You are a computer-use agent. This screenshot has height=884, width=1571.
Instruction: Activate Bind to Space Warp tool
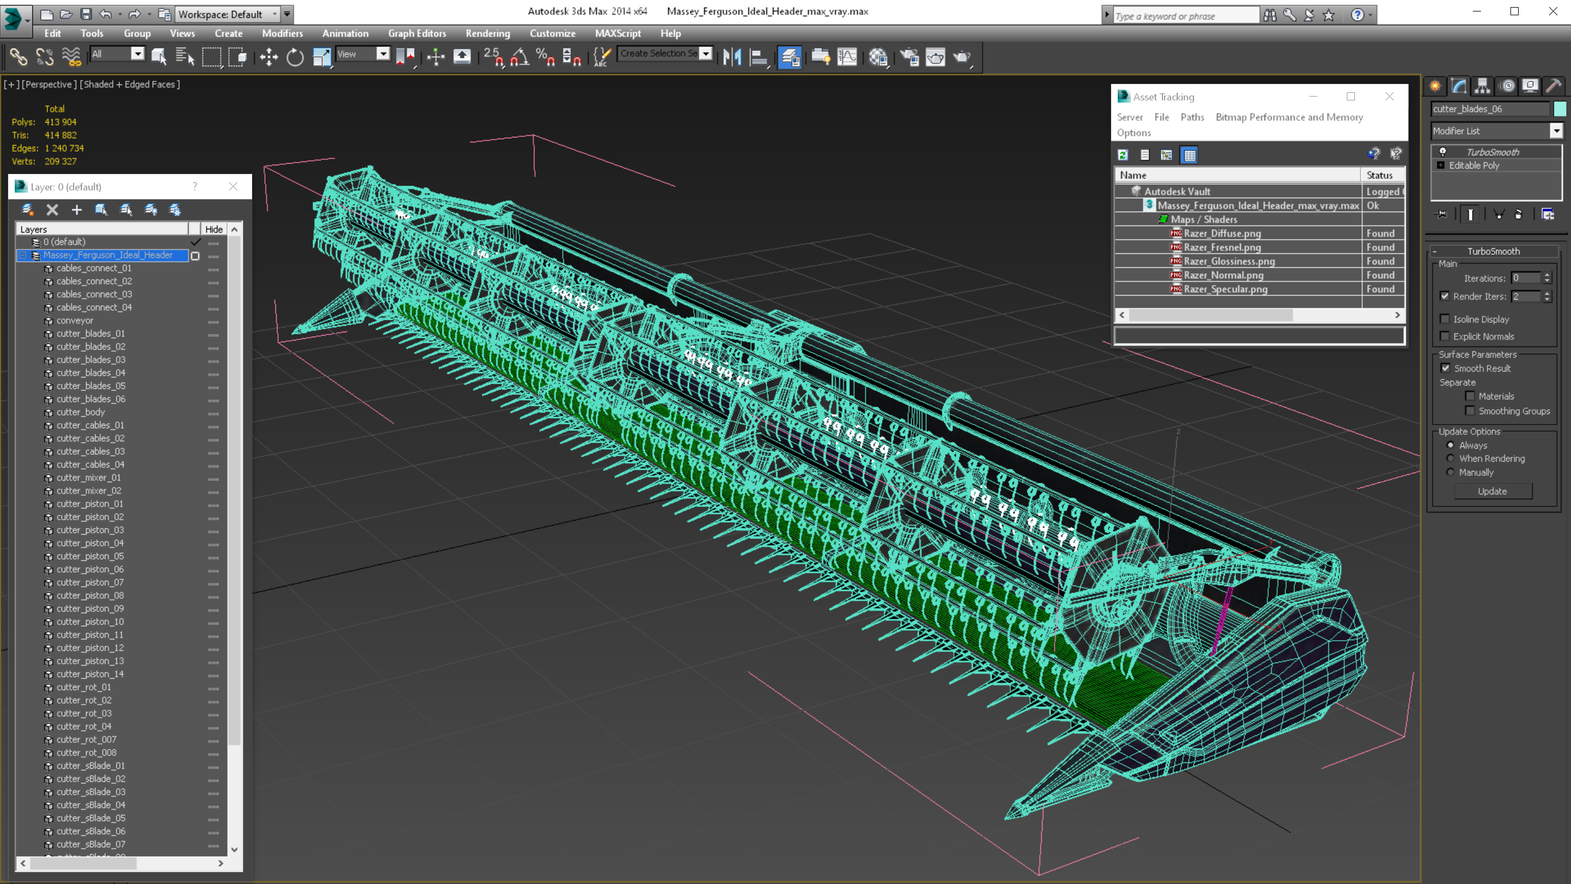coord(71,57)
